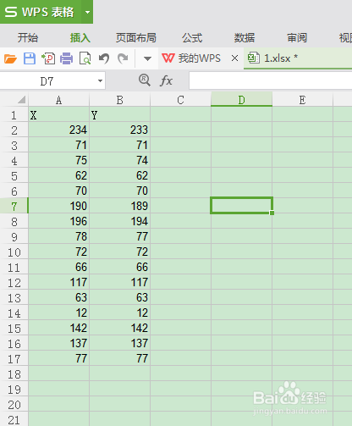Click cell A8 with value 196
Viewport: 352px width, 426px height.
coord(58,222)
